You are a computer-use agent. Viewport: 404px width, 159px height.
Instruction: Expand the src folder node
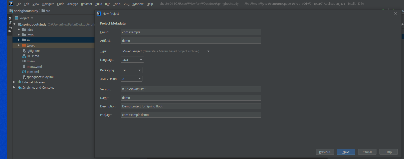click(x=19, y=40)
